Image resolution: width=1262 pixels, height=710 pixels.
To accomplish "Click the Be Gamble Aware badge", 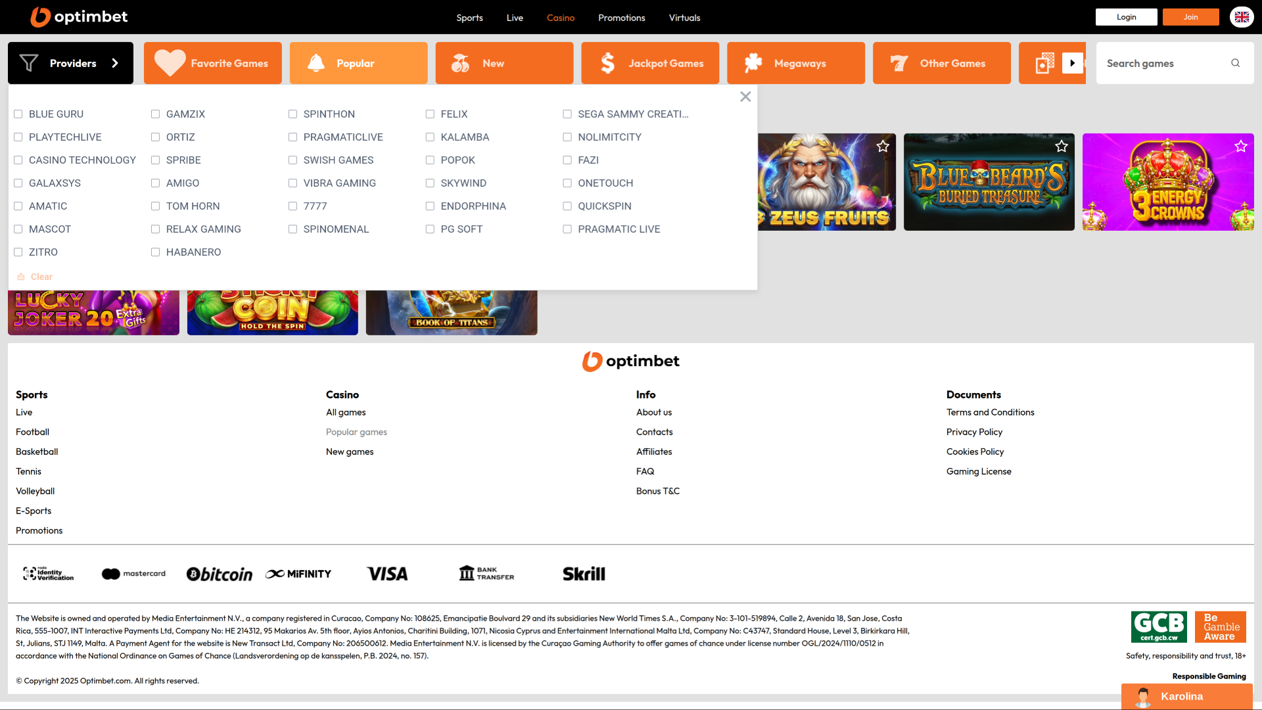I will click(1221, 627).
